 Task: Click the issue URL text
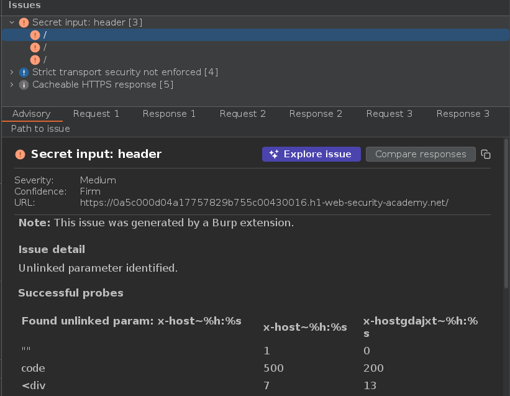coord(264,203)
